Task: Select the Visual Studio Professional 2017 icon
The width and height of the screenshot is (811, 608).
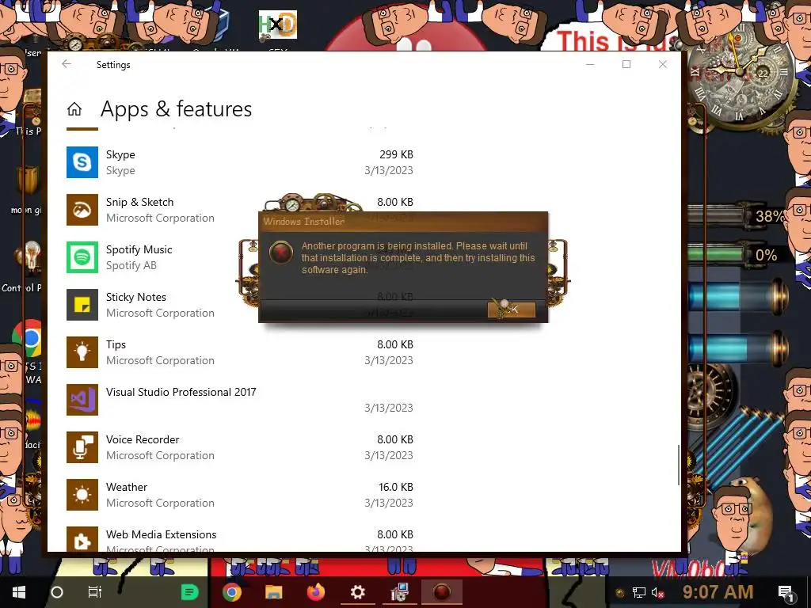Action: coord(82,400)
